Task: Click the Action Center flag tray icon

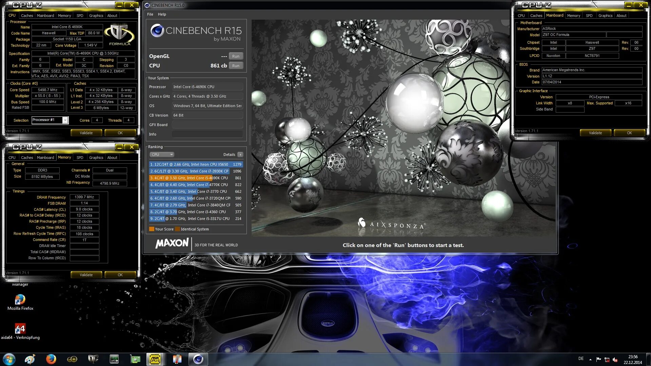Action: click(x=598, y=360)
